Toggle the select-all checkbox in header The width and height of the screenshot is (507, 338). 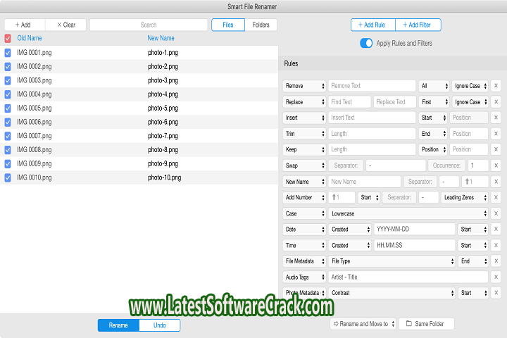tap(8, 38)
